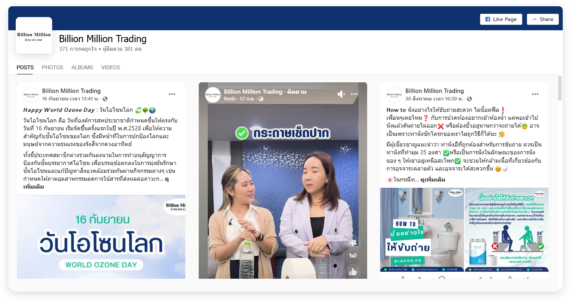The image size is (571, 302).
Task: Unmute the Reels video sound
Action: pyautogui.click(x=341, y=94)
